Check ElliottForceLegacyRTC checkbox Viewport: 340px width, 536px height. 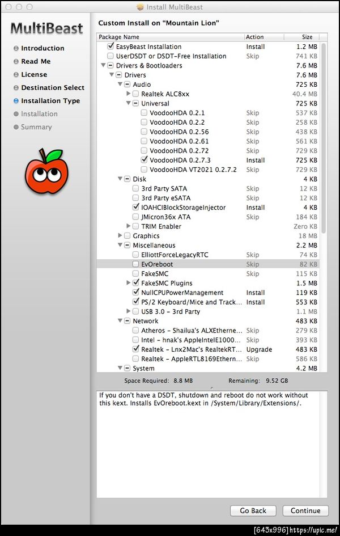coord(135,255)
